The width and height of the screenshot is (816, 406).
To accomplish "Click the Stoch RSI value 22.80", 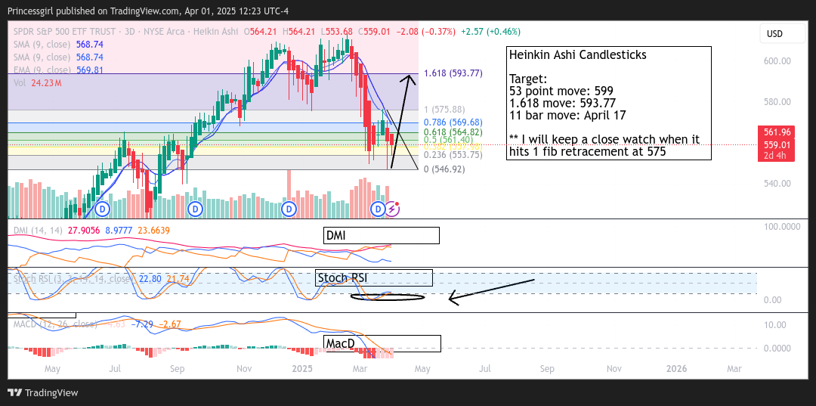I will point(150,279).
